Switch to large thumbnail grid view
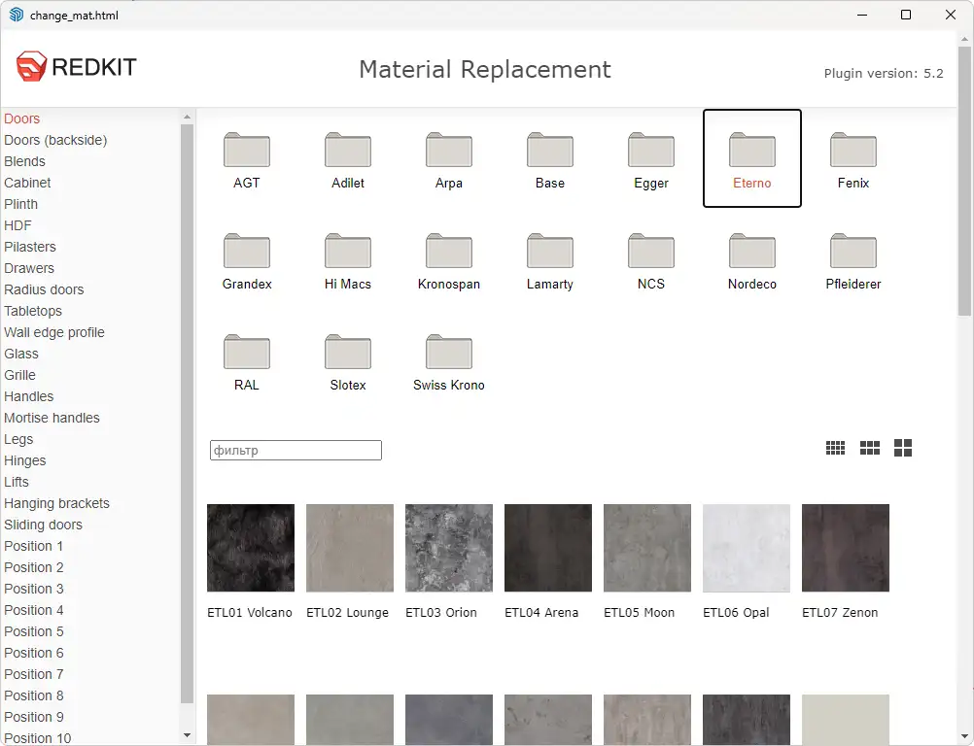This screenshot has height=746, width=974. click(902, 448)
